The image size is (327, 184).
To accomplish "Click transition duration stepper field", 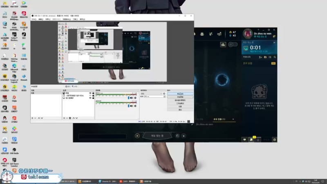I will (155, 96).
